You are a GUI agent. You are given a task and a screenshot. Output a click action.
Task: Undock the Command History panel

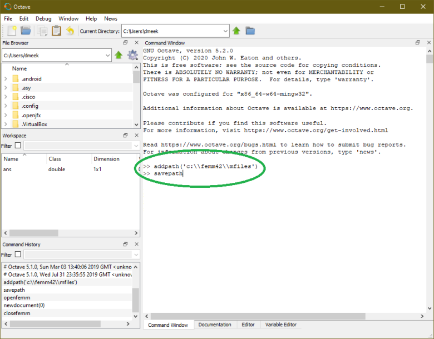point(125,244)
